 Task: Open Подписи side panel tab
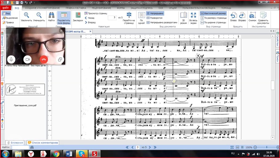(2, 89)
